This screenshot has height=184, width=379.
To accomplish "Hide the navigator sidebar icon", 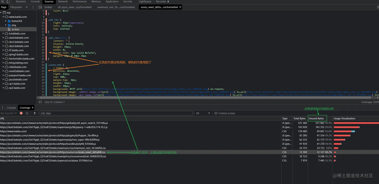I will 40,7.
